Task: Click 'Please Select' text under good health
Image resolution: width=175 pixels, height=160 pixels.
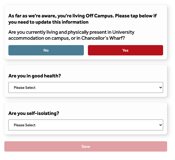Action: pyautogui.click(x=25, y=87)
